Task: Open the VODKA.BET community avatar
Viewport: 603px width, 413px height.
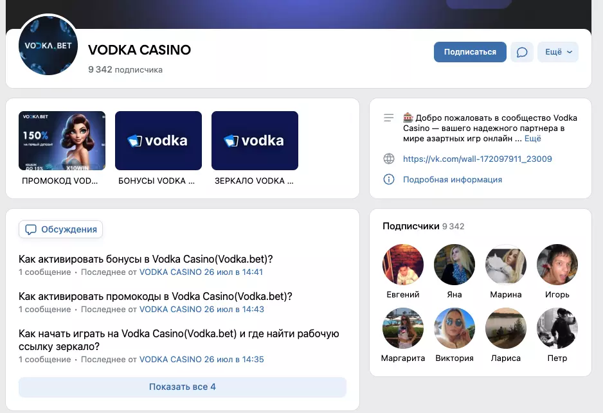Action: click(x=48, y=46)
